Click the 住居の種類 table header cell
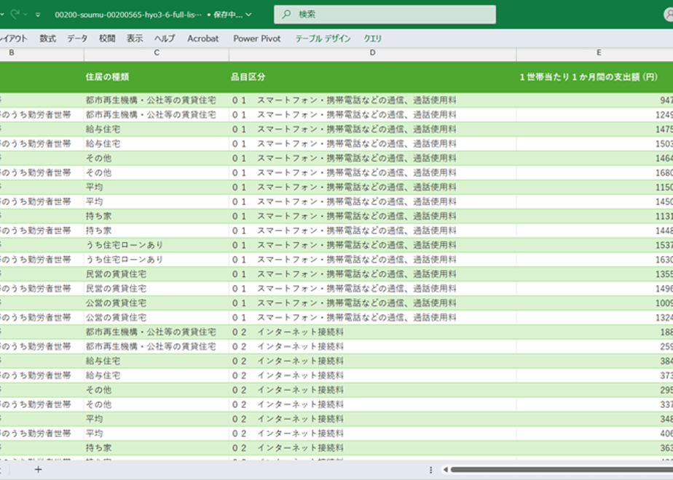Image resolution: width=673 pixels, height=480 pixels. (x=157, y=77)
